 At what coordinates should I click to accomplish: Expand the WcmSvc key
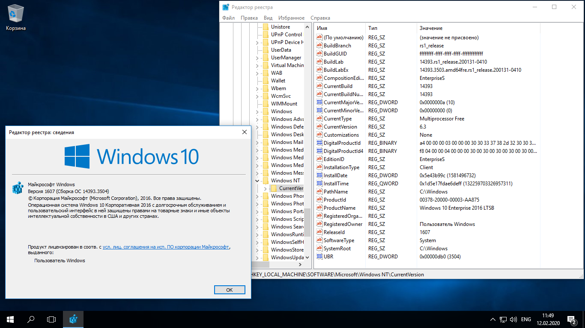[x=257, y=96]
